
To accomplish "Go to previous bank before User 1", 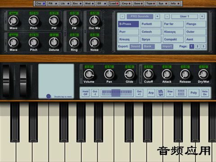I will 167,16.
